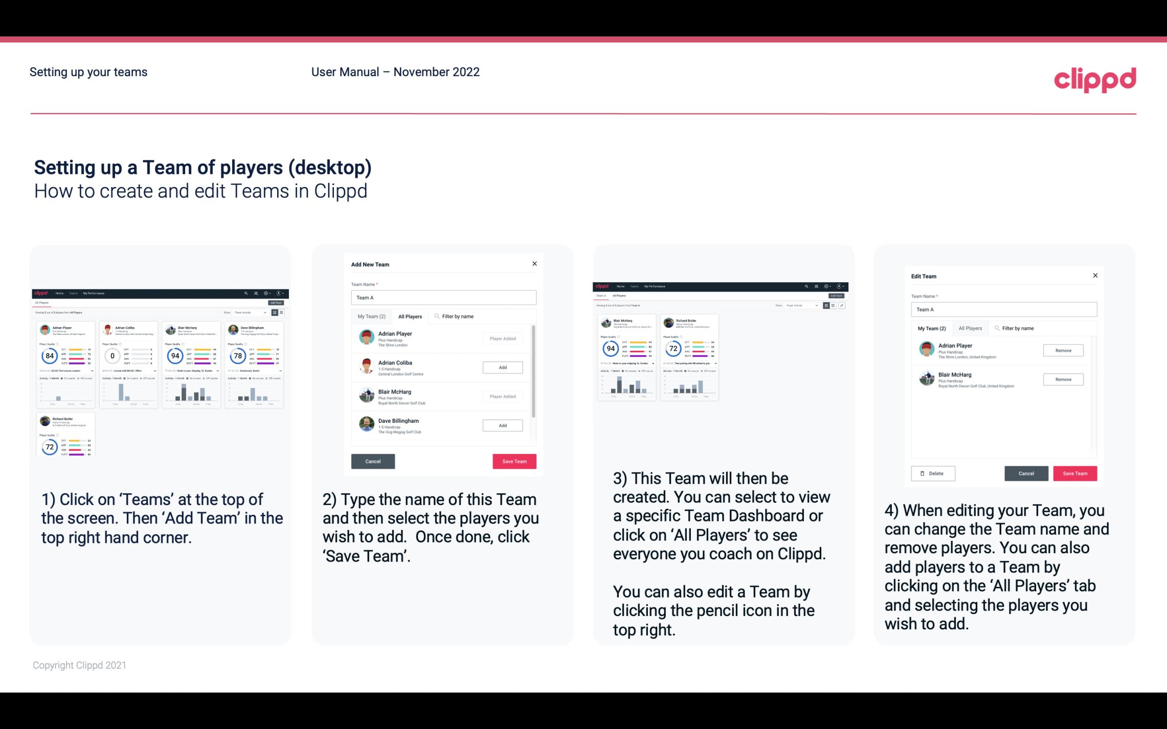Click Add button next to Adrian Coliba

coord(502,366)
